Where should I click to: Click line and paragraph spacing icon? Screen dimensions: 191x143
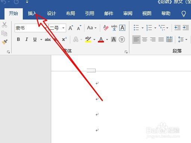[x=181, y=39]
